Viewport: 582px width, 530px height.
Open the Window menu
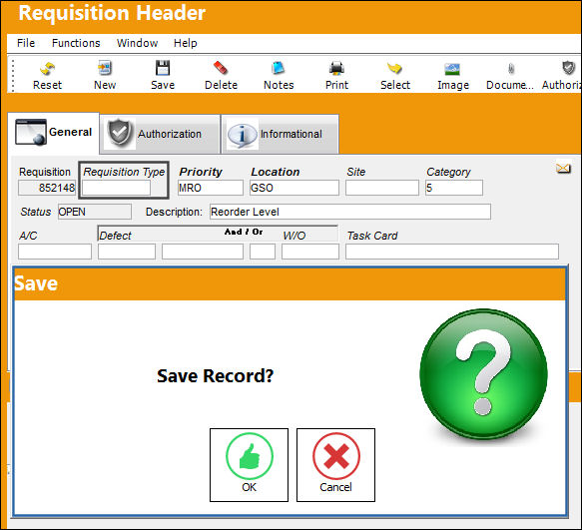(137, 43)
